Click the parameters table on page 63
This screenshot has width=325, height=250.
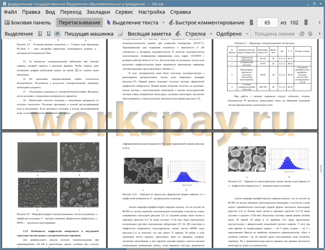(269, 68)
